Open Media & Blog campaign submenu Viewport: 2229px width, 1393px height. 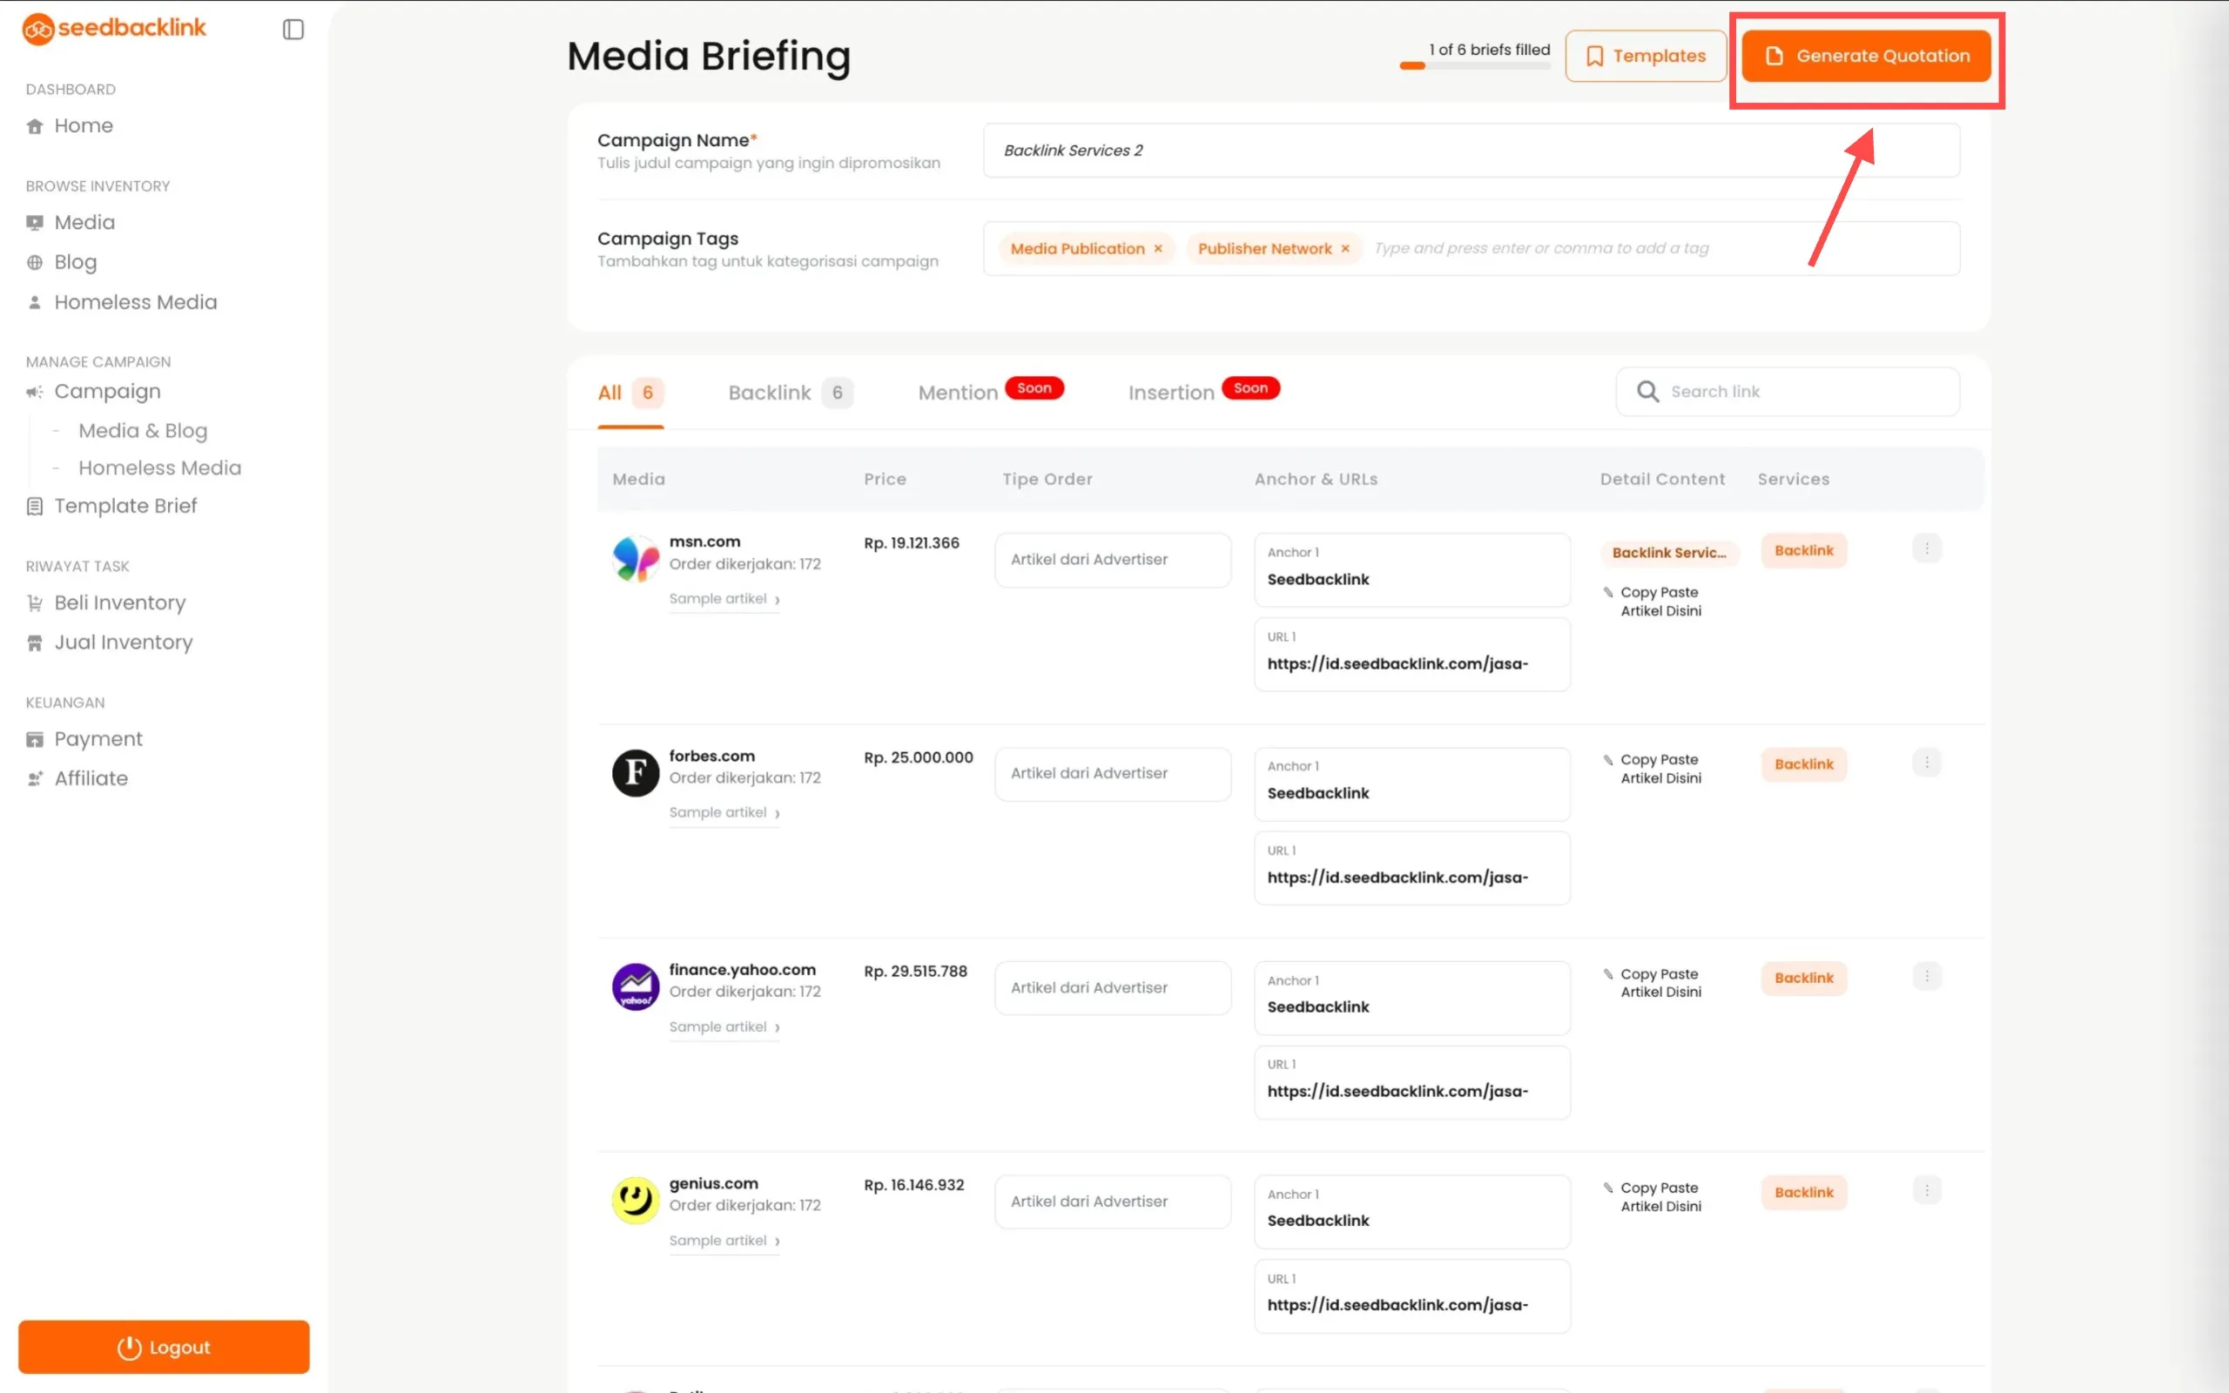click(143, 430)
